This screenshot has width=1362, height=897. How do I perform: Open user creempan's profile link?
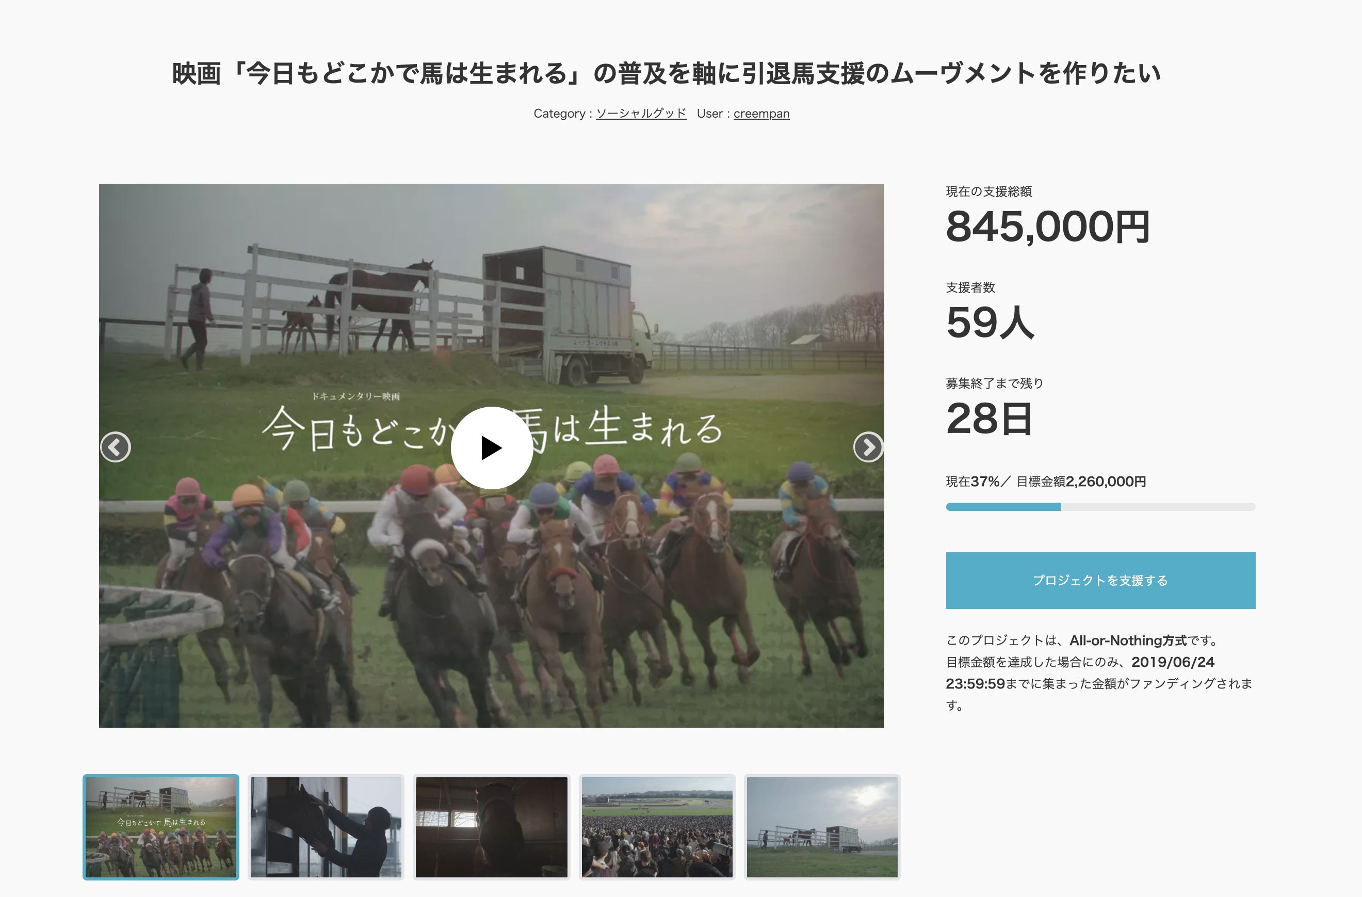(761, 114)
